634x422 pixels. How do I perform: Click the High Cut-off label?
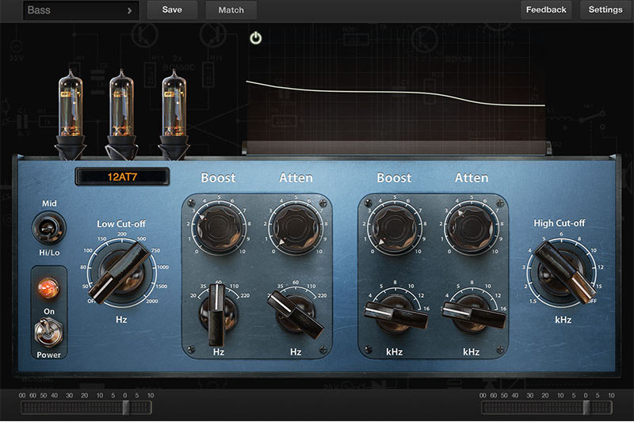click(x=560, y=223)
